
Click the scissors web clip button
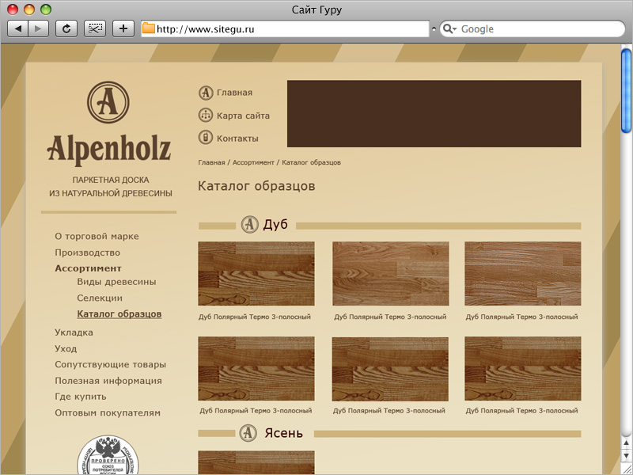(x=95, y=28)
